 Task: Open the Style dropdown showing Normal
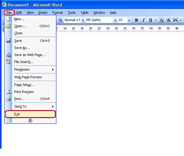[83, 20]
